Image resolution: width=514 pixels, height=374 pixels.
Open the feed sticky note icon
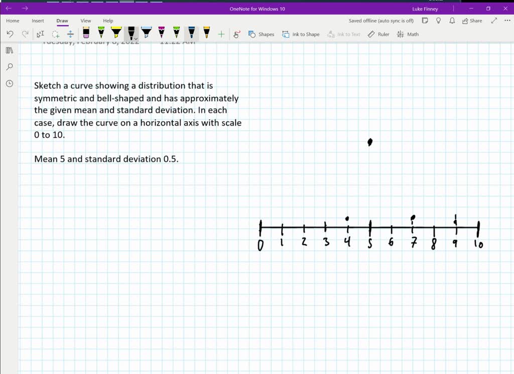click(x=425, y=21)
